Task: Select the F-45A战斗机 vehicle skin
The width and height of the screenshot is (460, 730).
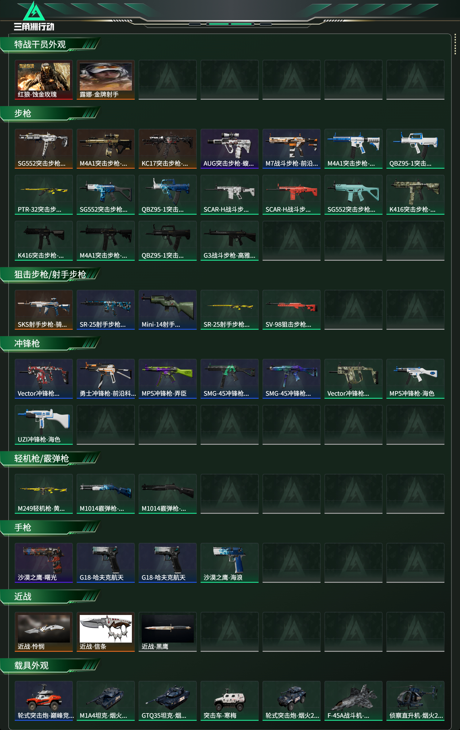Action: click(x=354, y=701)
